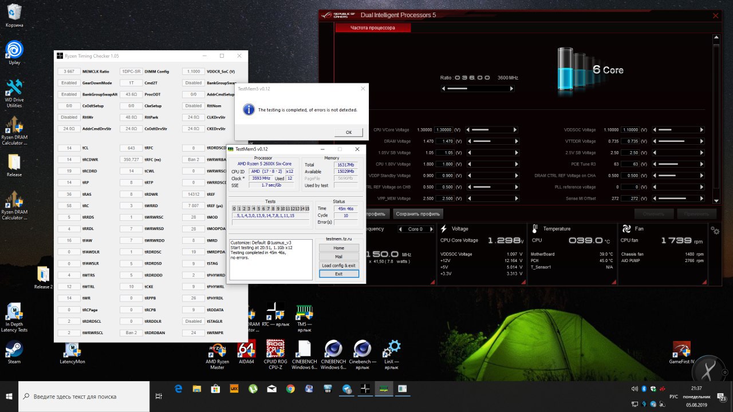Click the VDDSOC Voltage input field

632,130
